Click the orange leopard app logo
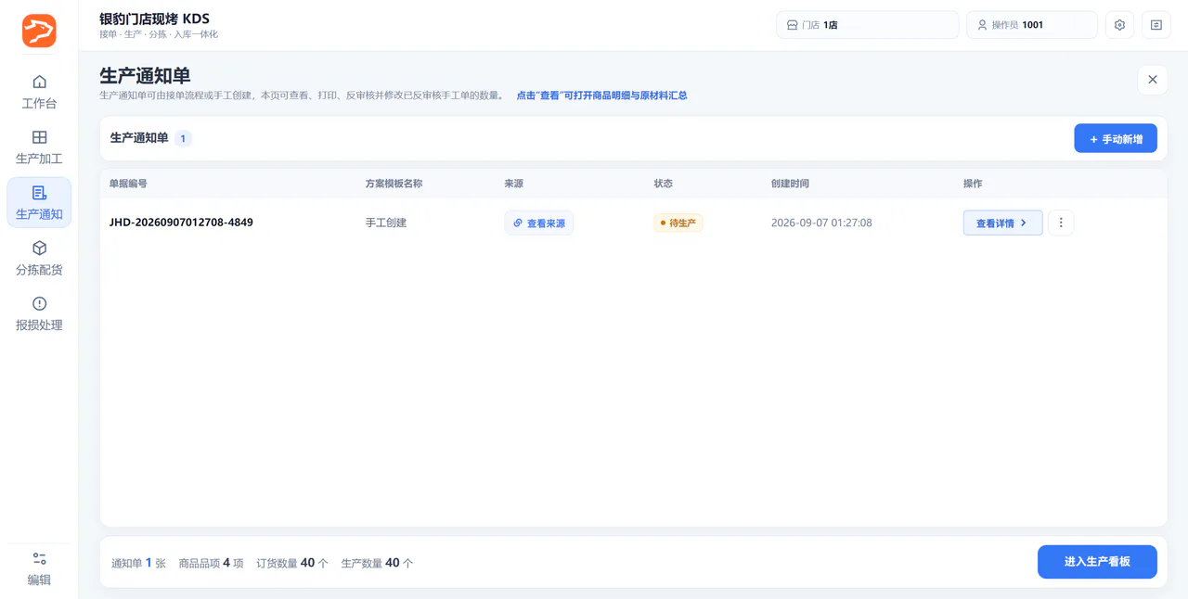The image size is (1188, 599). coord(39,31)
